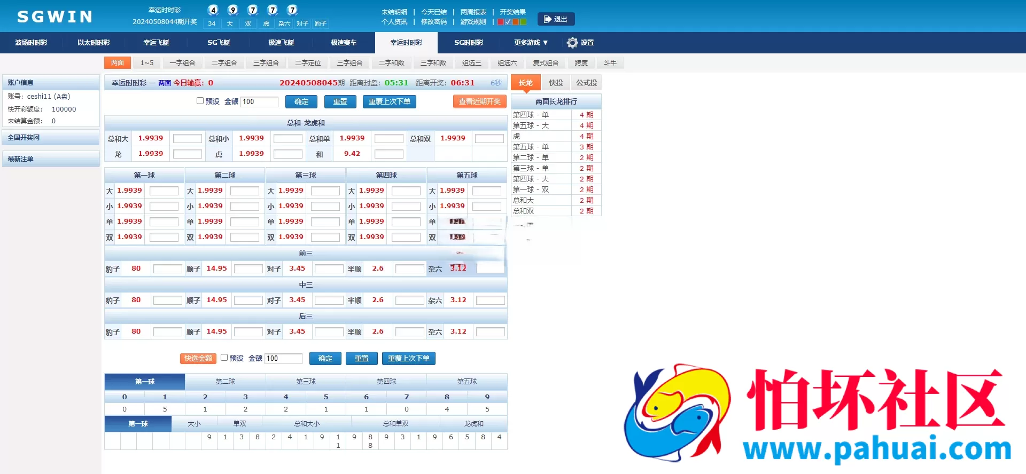Click the bottom 重置 button
This screenshot has height=474, width=1026.
(362, 358)
